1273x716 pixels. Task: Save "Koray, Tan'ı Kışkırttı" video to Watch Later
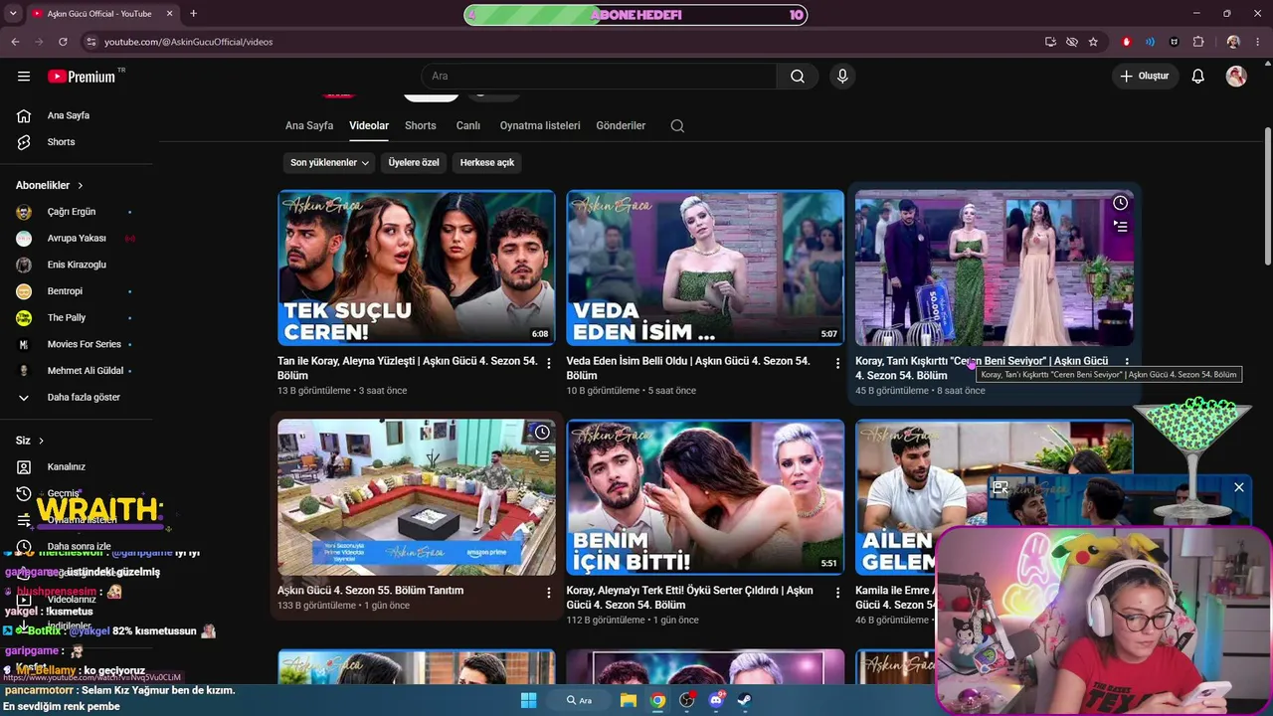click(x=1120, y=203)
